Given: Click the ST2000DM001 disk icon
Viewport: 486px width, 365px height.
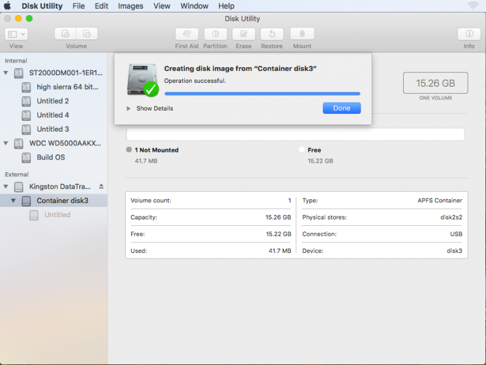Looking at the screenshot, I should click(x=18, y=73).
